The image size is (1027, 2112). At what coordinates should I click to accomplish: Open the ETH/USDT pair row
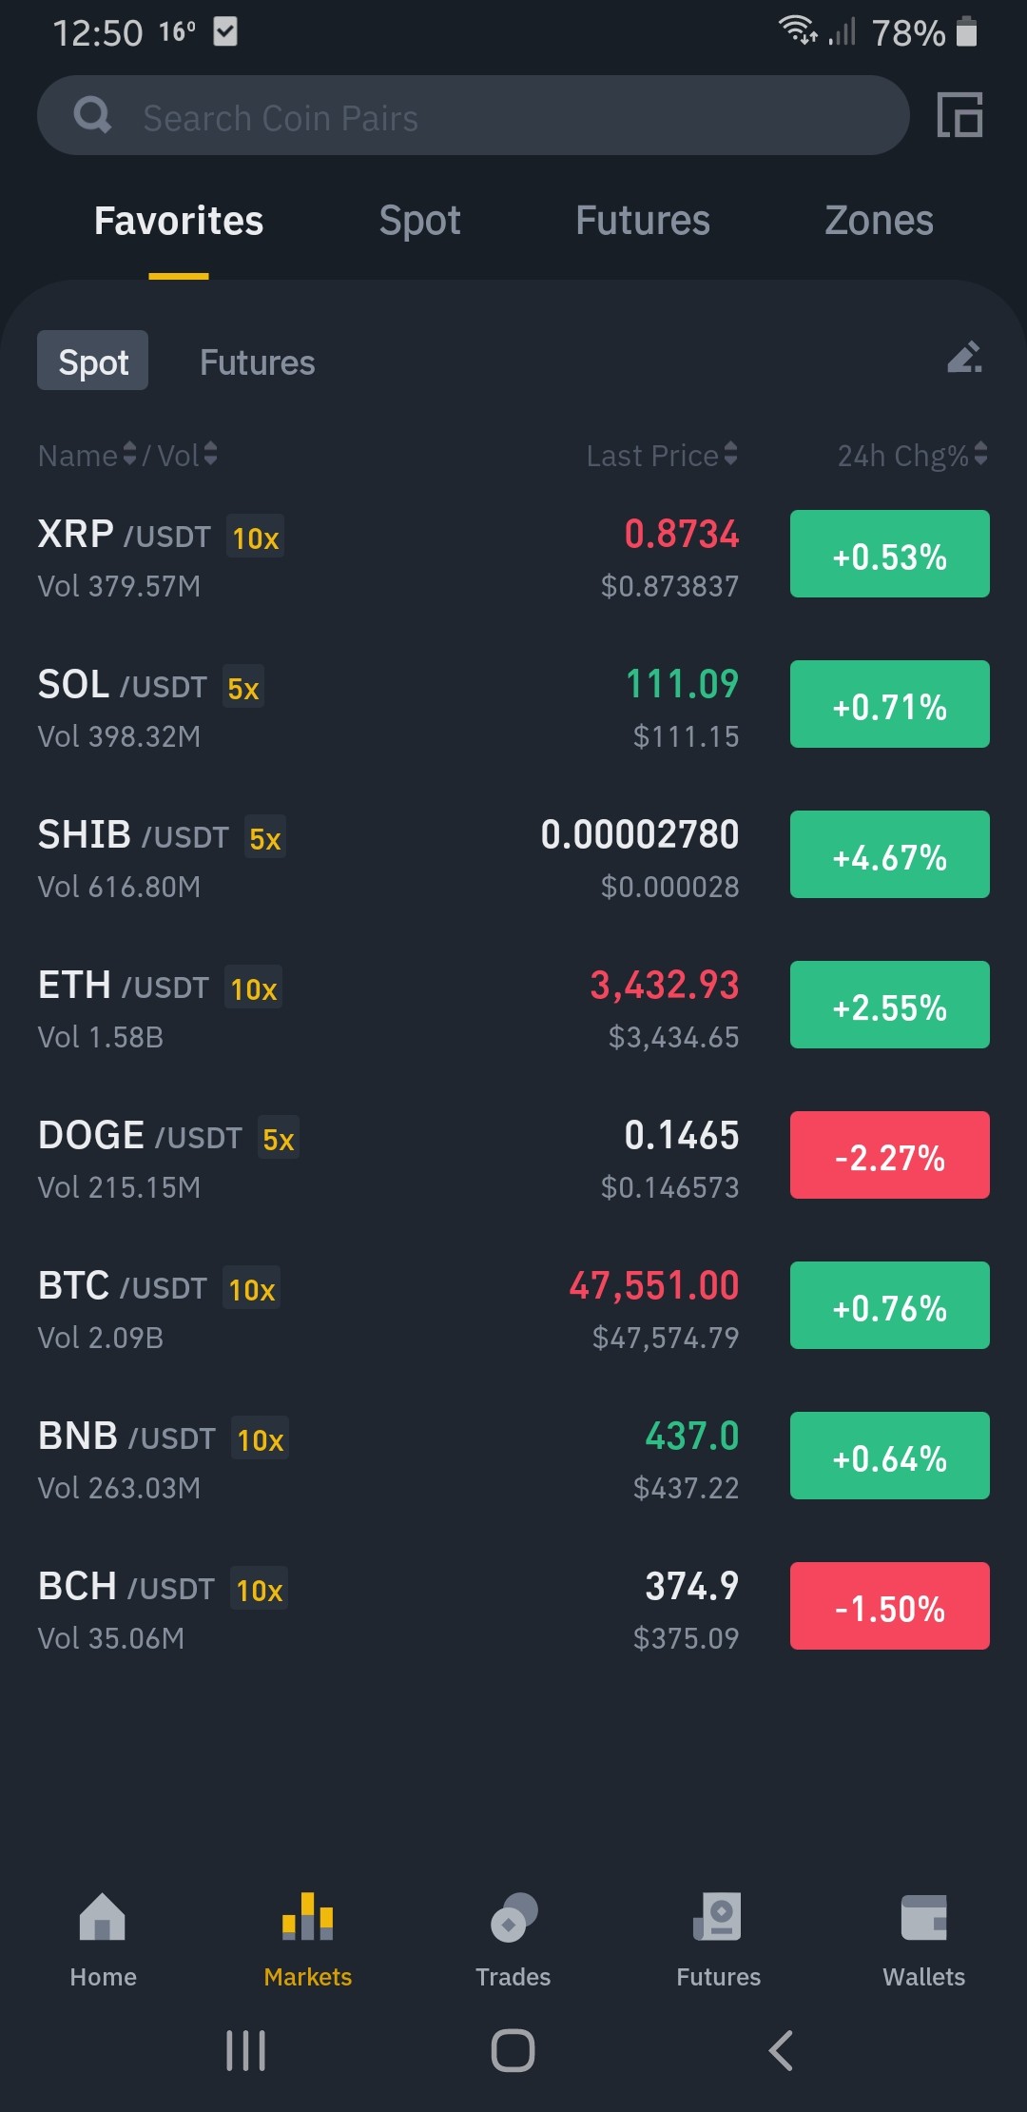pos(513,1007)
